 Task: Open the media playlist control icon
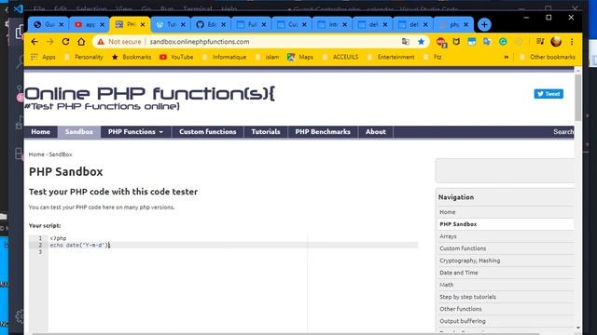(540, 42)
